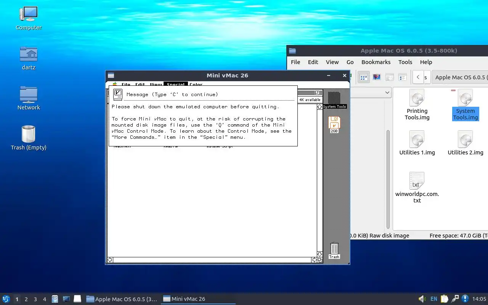The image size is (488, 305).
Task: Click the message dialog alert icon
Action: click(118, 94)
